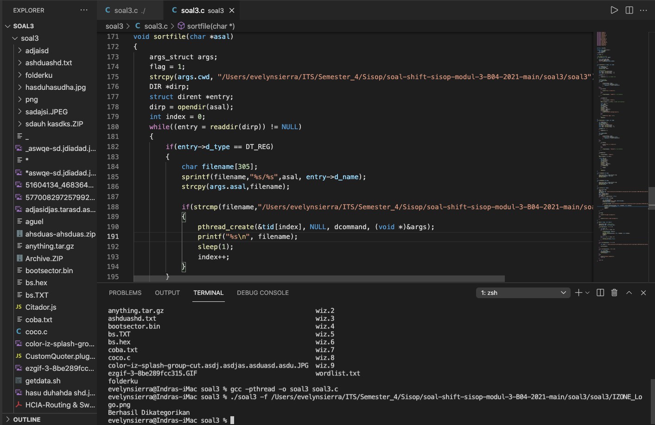Close the active soal3.c editor tab
Viewport: 655px width, 425px height.
point(232,10)
